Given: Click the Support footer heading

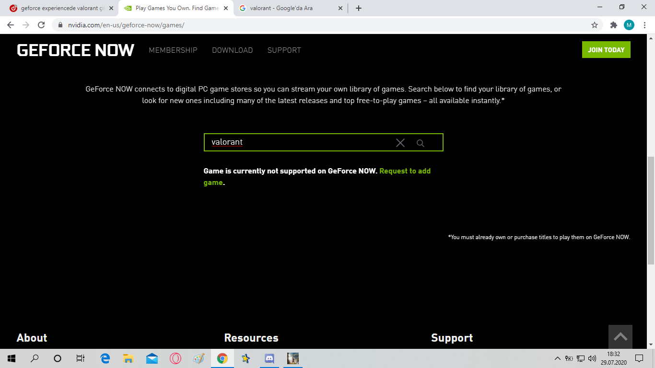Looking at the screenshot, I should pyautogui.click(x=452, y=338).
